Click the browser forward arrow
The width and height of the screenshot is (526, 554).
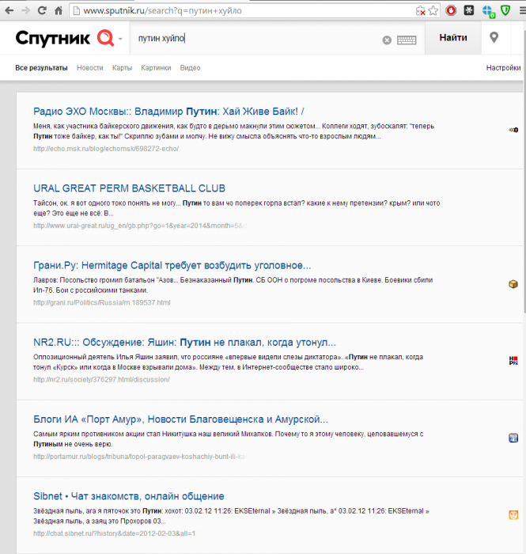pyautogui.click(x=25, y=10)
